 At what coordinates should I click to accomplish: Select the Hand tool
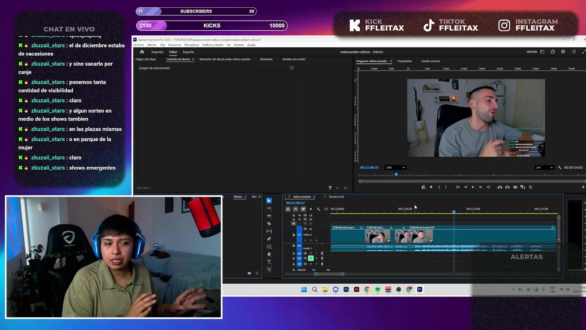click(269, 254)
